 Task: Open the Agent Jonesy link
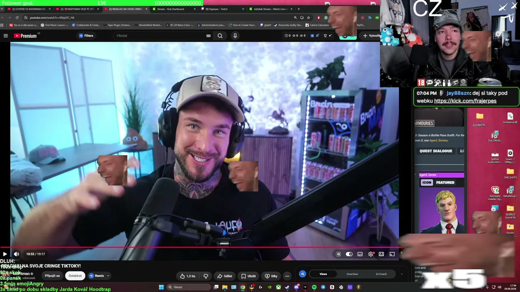pos(438,140)
